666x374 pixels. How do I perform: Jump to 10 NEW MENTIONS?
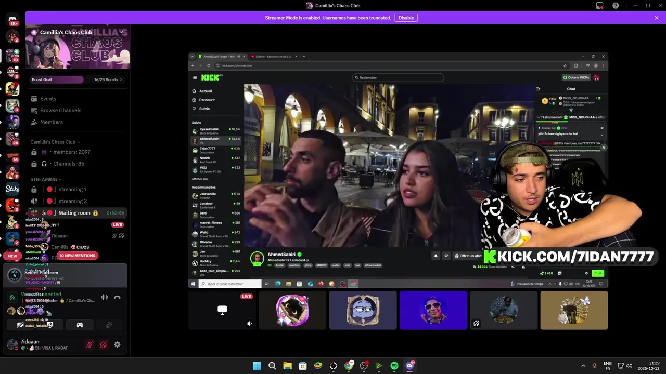pos(78,256)
